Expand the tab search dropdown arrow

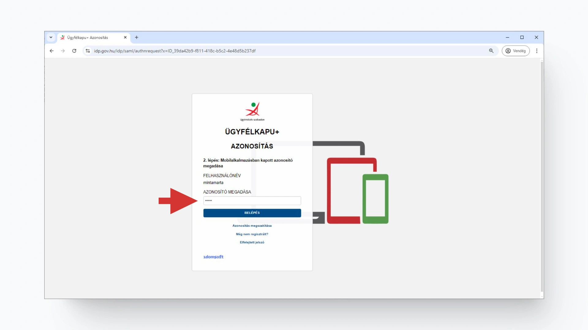(51, 37)
